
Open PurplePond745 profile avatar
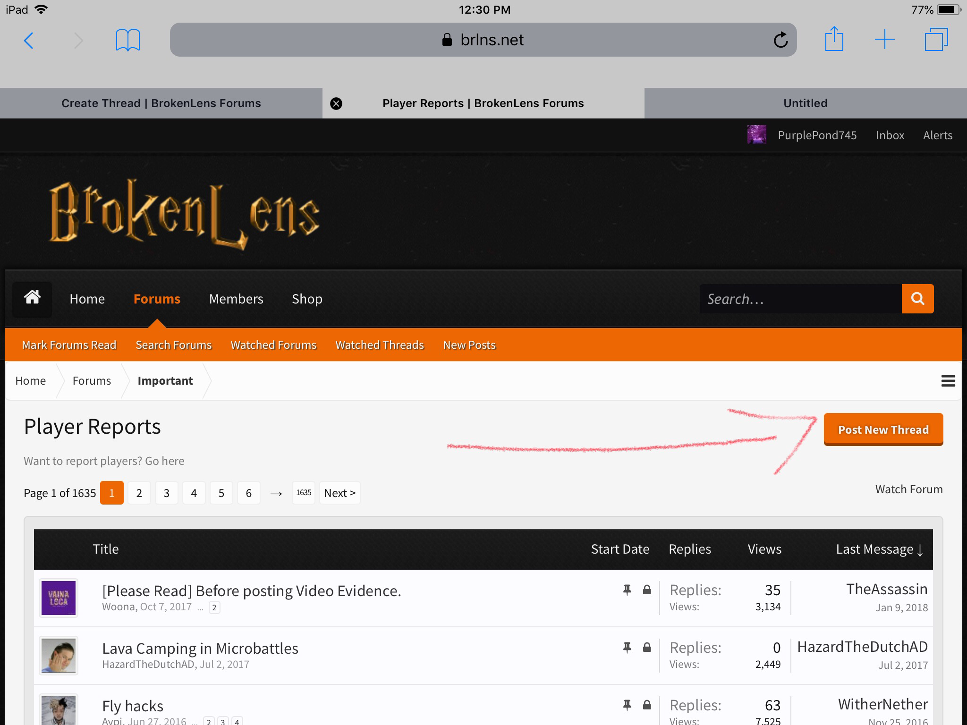pos(757,135)
